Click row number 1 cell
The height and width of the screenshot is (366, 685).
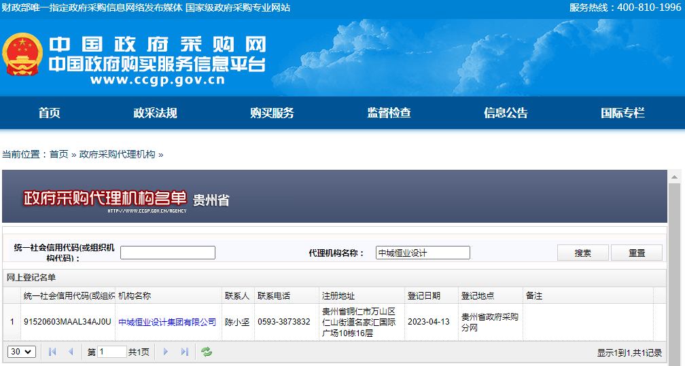coord(12,322)
